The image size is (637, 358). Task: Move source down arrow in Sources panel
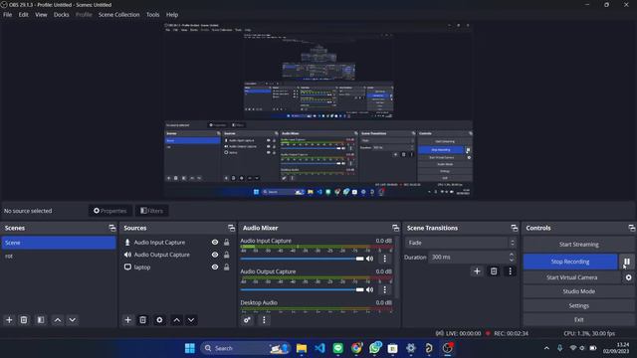[191, 320]
